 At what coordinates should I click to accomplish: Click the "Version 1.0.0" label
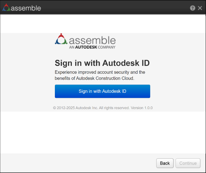click(142, 108)
